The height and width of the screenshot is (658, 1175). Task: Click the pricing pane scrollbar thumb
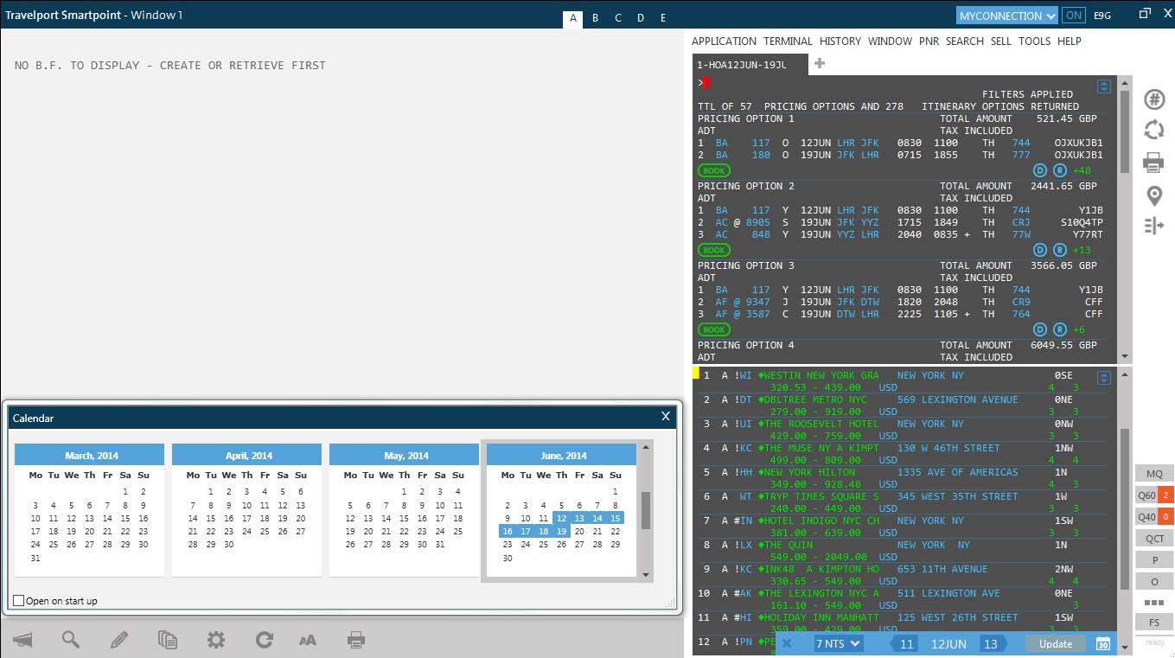(x=1124, y=132)
